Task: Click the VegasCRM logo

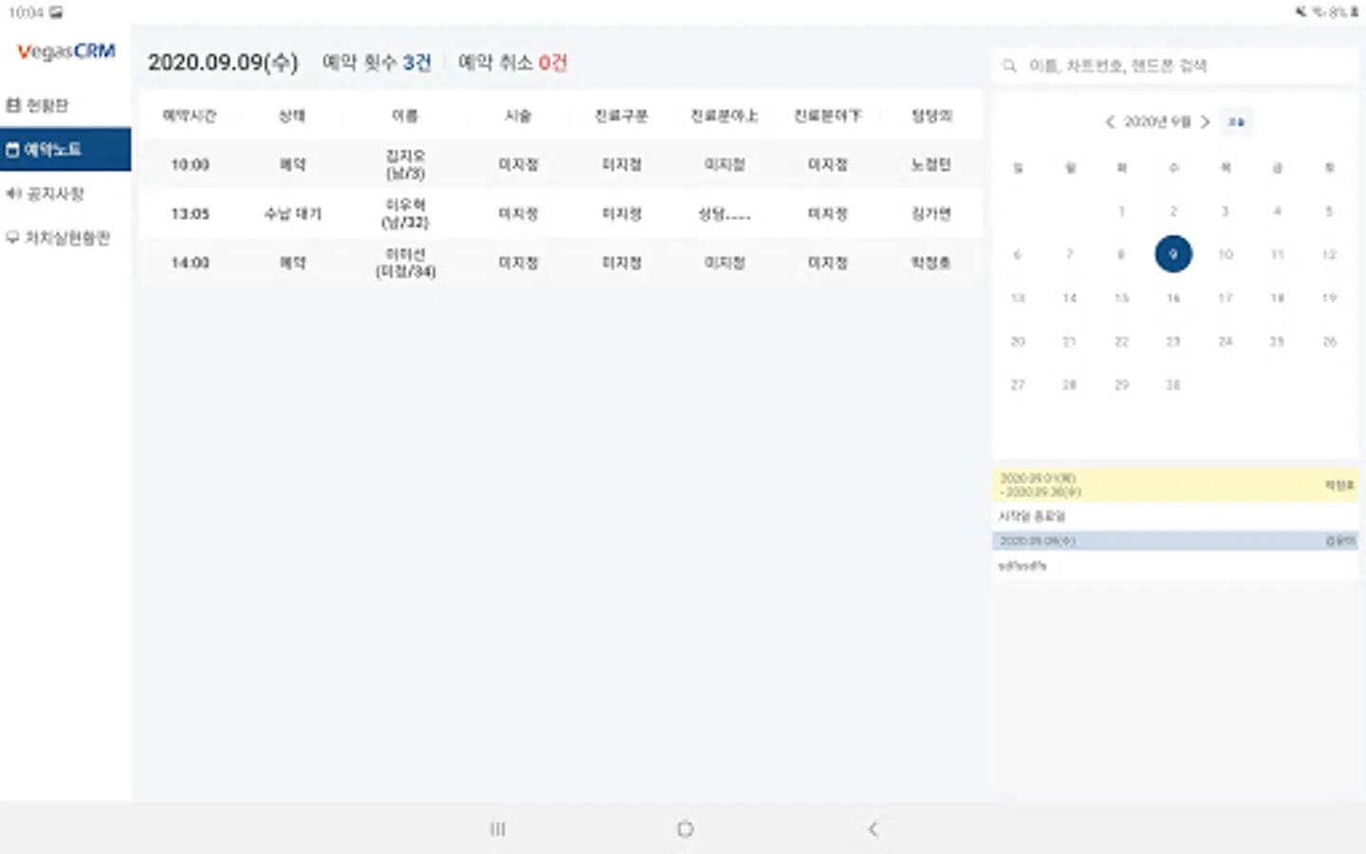Action: point(66,51)
